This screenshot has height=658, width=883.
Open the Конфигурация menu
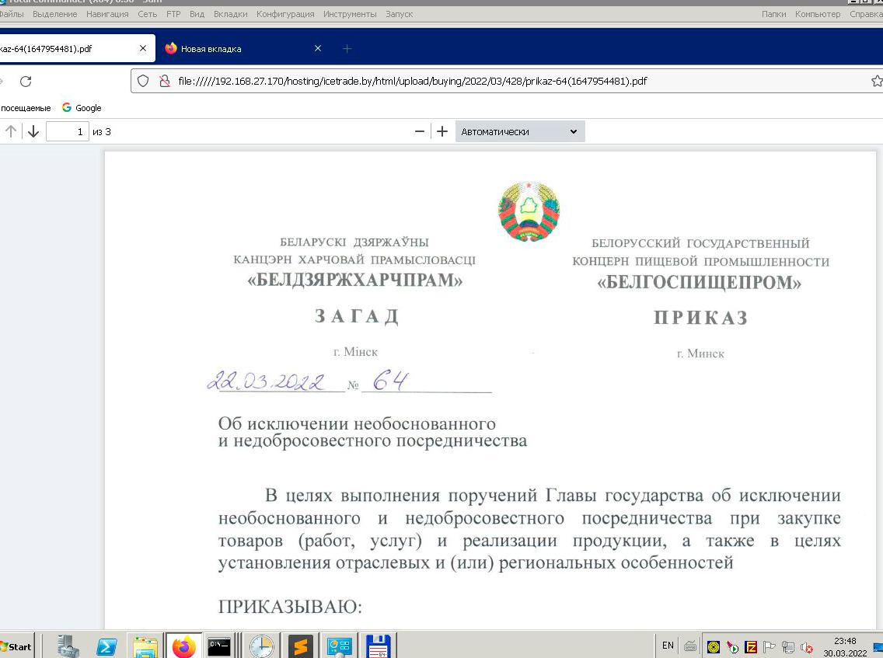pyautogui.click(x=285, y=14)
